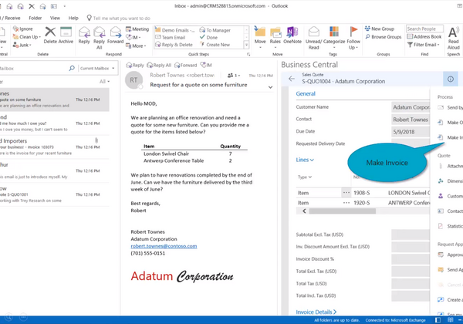Screen dimensions: 463x324
Task: Click the Business Central info icon
Action: click(x=451, y=79)
